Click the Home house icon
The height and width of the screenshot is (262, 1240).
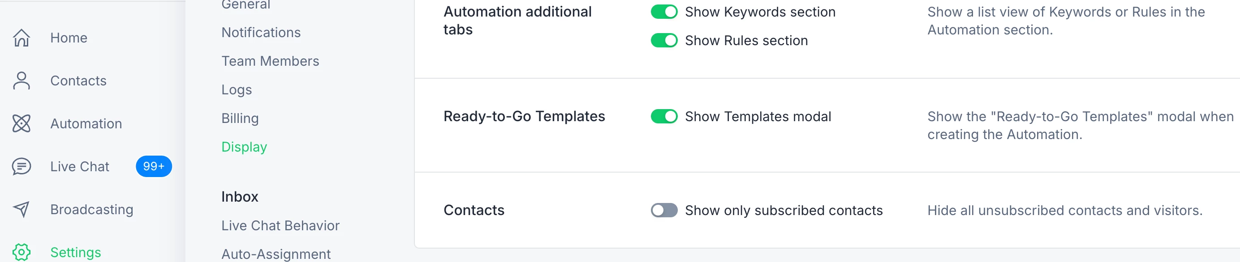22,38
